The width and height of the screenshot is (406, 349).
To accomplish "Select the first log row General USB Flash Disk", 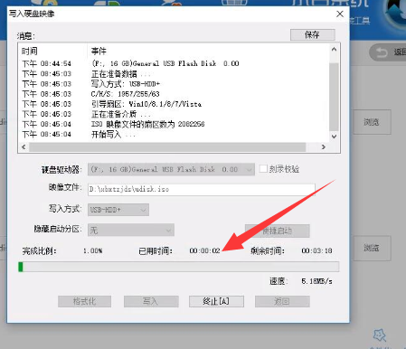I will (x=175, y=63).
